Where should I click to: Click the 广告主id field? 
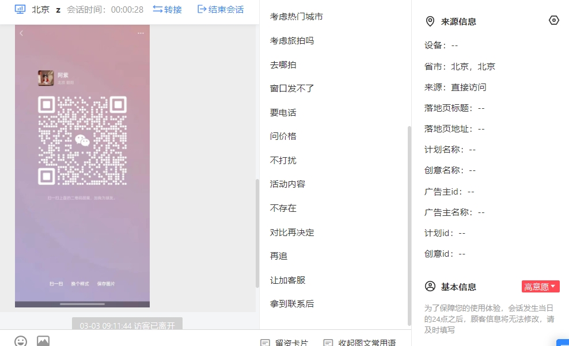pos(449,192)
